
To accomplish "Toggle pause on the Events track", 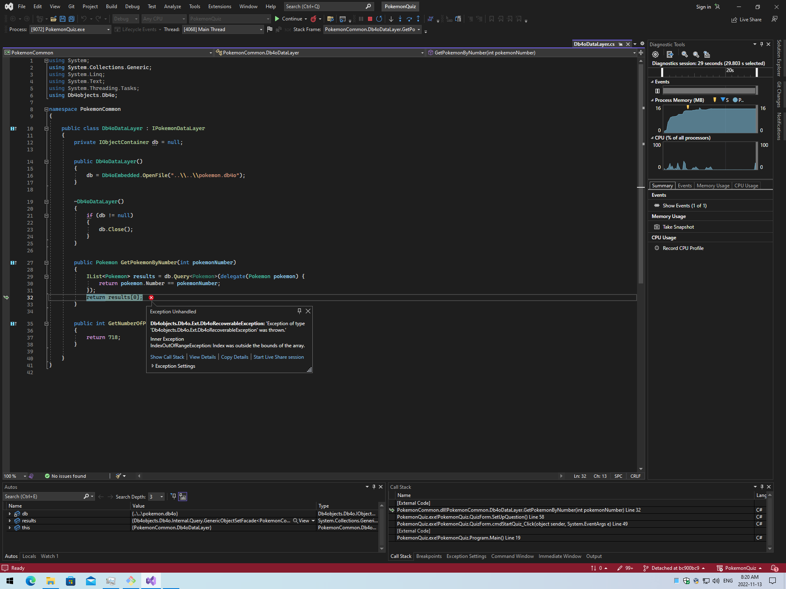I will (x=657, y=91).
